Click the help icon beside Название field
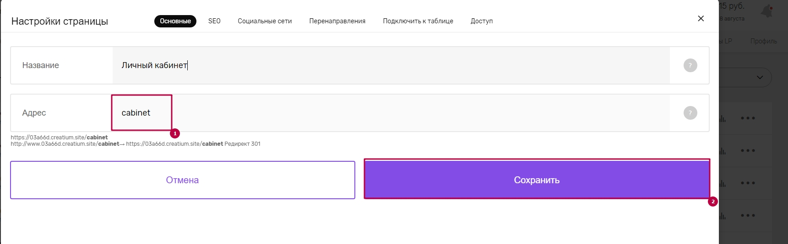788x244 pixels. [x=690, y=65]
